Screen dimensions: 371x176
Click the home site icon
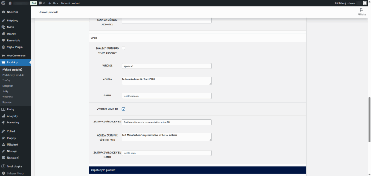pos(10,3)
